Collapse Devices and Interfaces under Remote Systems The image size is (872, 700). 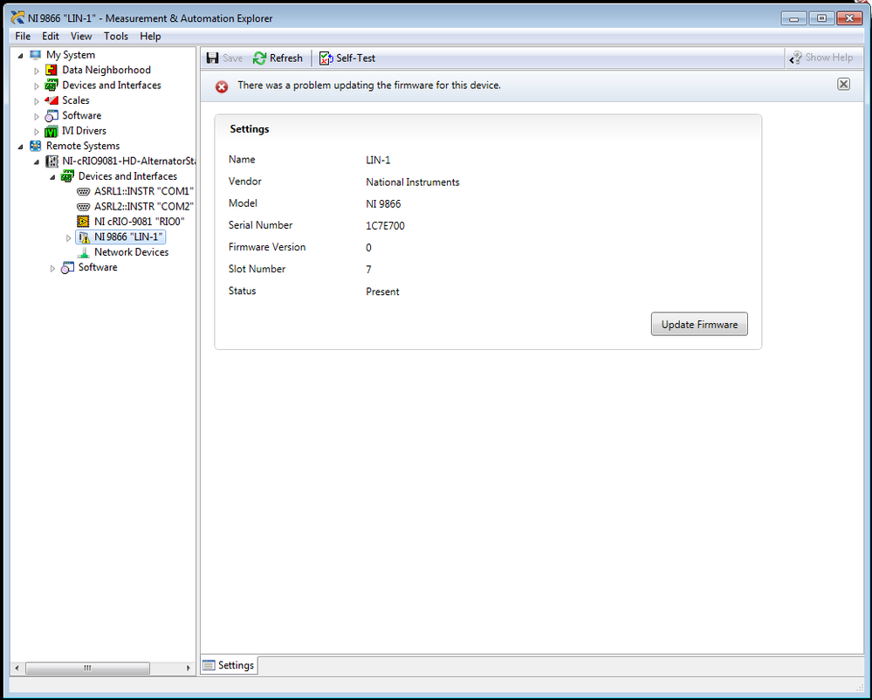(53, 177)
